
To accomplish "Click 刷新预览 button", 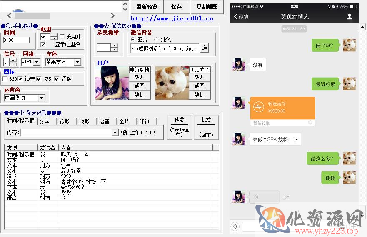I will point(147,7).
